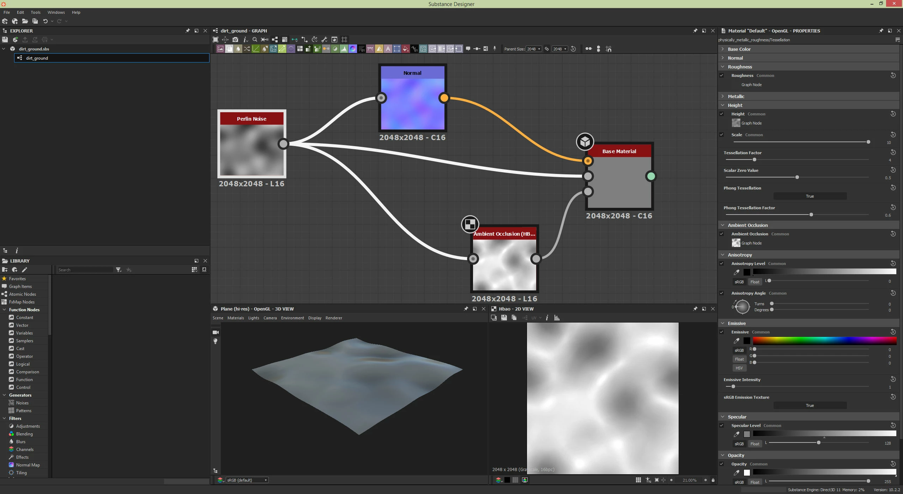Open the Parent Size width dropdown

tap(533, 49)
